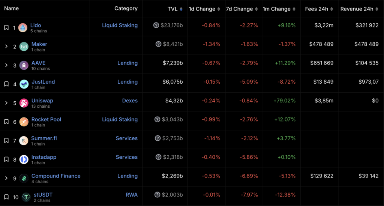This screenshot has height=206, width=384.
Task: Expand the AAVE row chevron
Action: [6, 65]
